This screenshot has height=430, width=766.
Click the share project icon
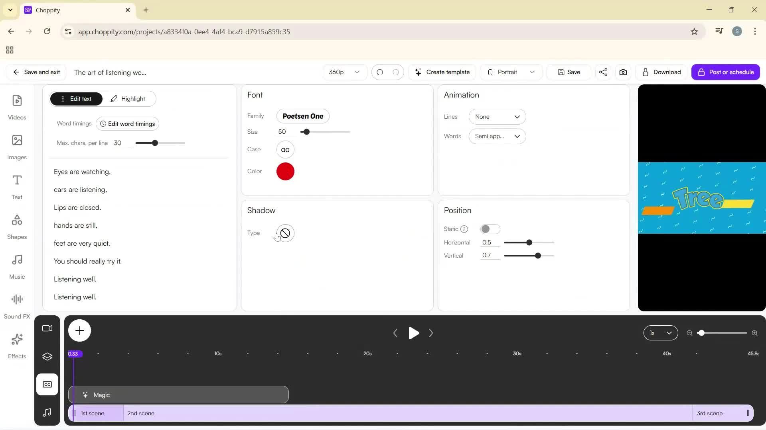point(603,72)
